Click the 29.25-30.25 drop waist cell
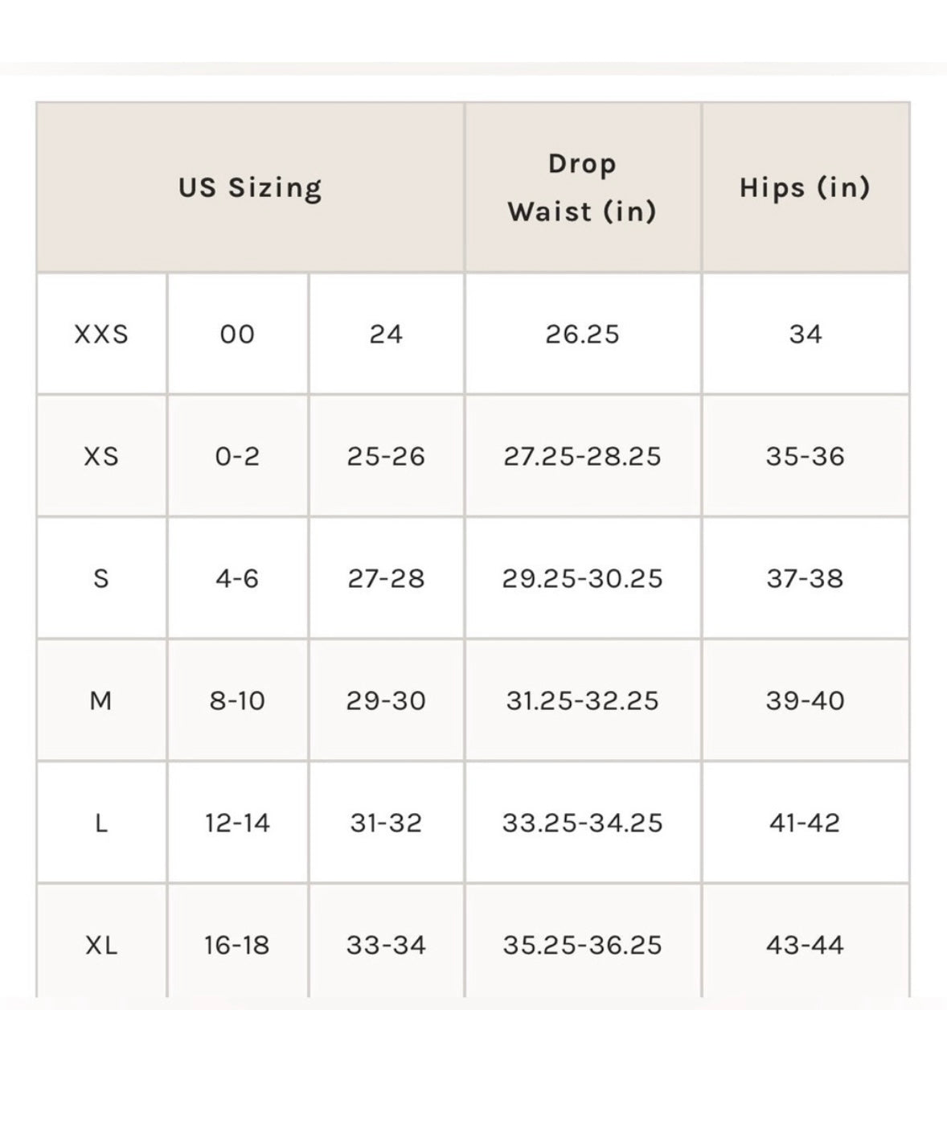The height and width of the screenshot is (1121, 947). (x=582, y=578)
